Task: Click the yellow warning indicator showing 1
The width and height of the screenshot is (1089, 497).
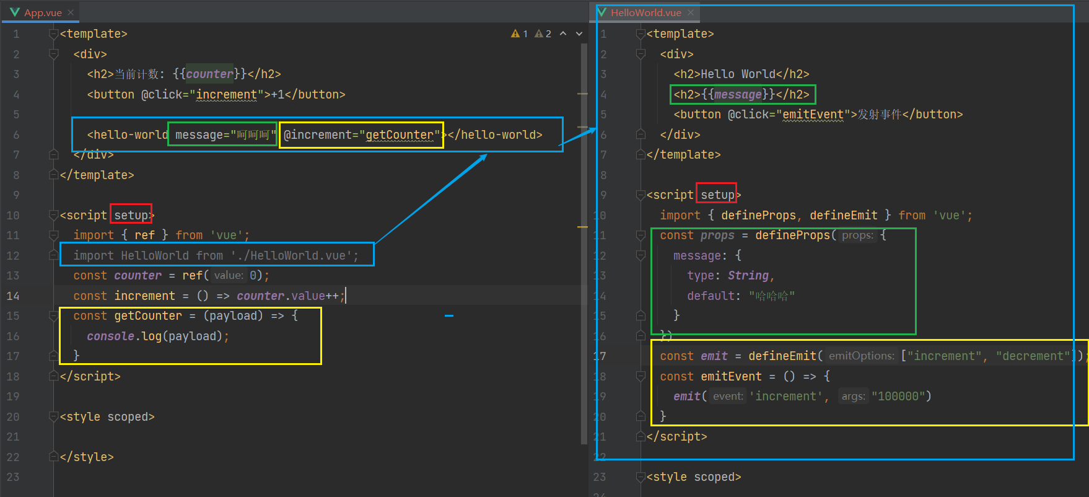Action: pos(519,33)
